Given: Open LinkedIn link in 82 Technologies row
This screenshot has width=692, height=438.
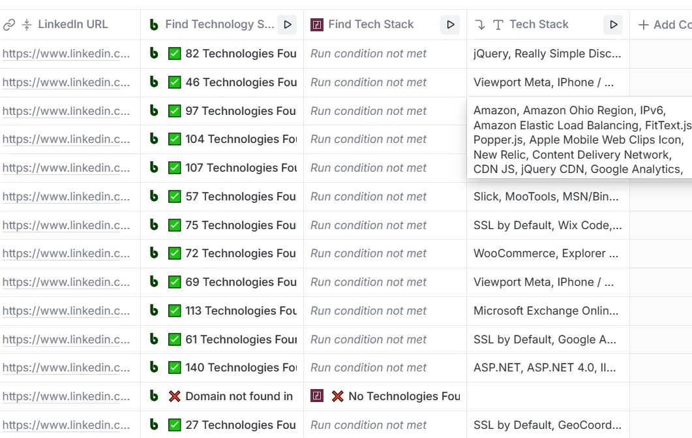Looking at the screenshot, I should (x=66, y=54).
